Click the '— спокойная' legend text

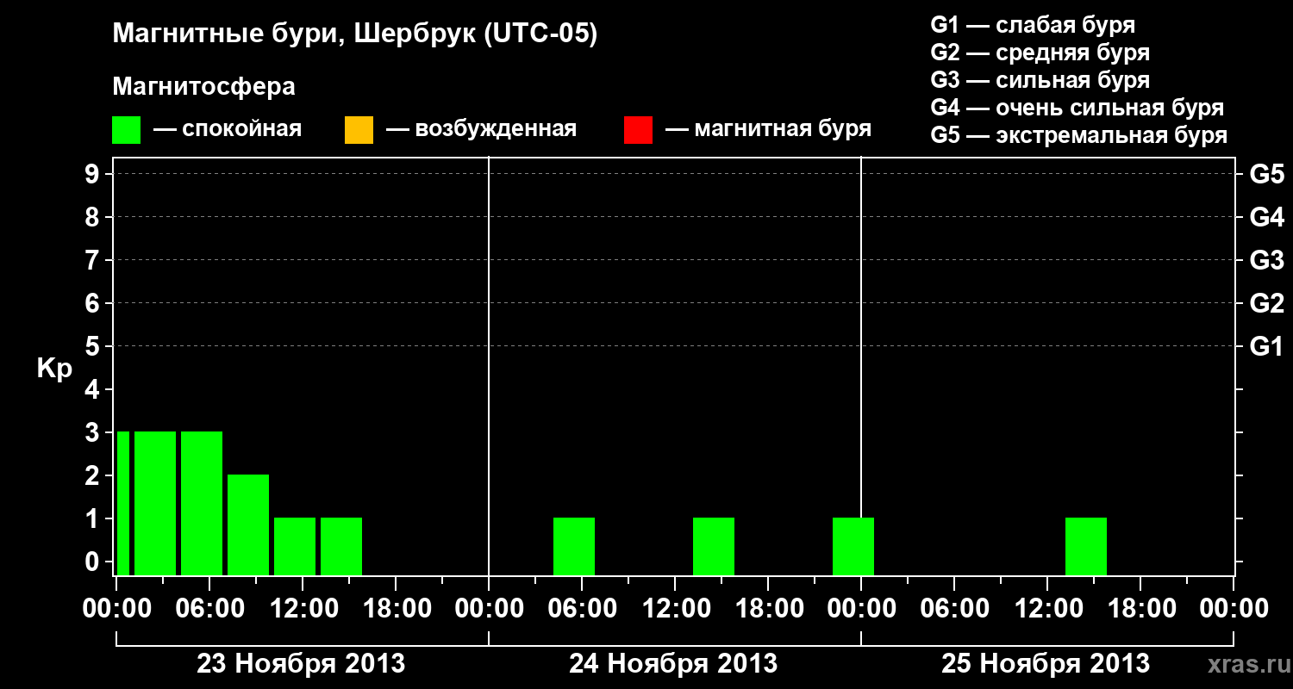click(x=228, y=130)
